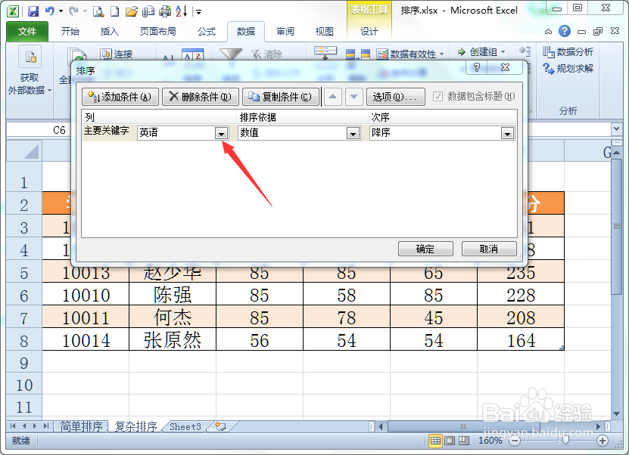Image resolution: width=629 pixels, height=455 pixels.
Task: Delete the selected sort condition
Action: (x=201, y=97)
